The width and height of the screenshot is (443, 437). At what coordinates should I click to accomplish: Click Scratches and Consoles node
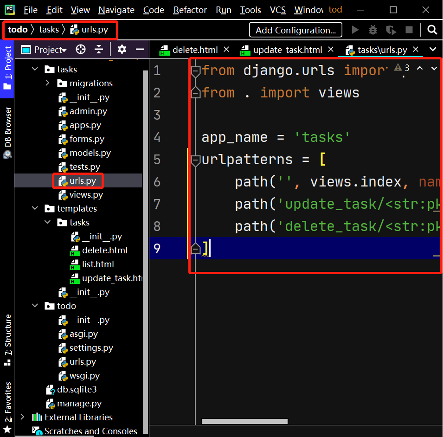(84, 431)
